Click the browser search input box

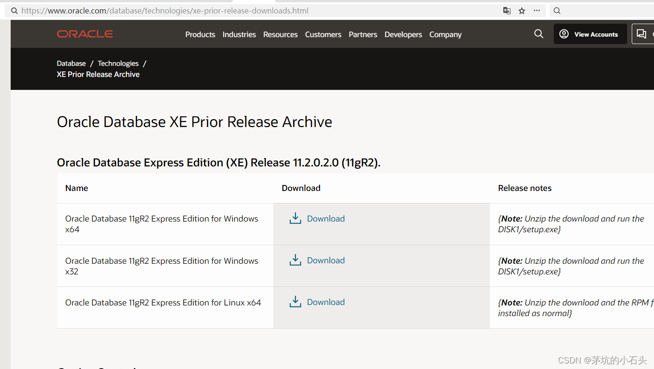pos(602,11)
